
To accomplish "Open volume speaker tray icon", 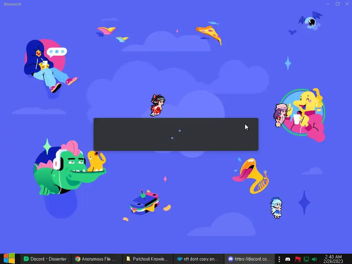I will click(x=315, y=259).
